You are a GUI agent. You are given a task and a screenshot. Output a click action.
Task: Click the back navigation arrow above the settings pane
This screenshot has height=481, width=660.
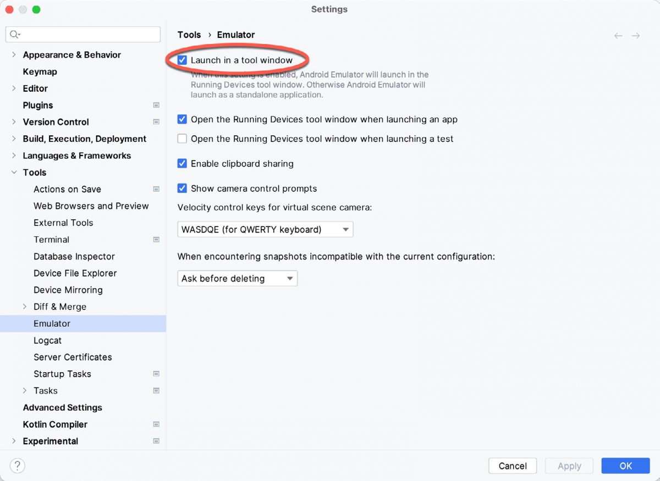[618, 35]
